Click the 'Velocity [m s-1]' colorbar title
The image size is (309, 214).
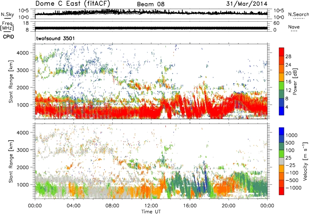[x=305, y=161]
